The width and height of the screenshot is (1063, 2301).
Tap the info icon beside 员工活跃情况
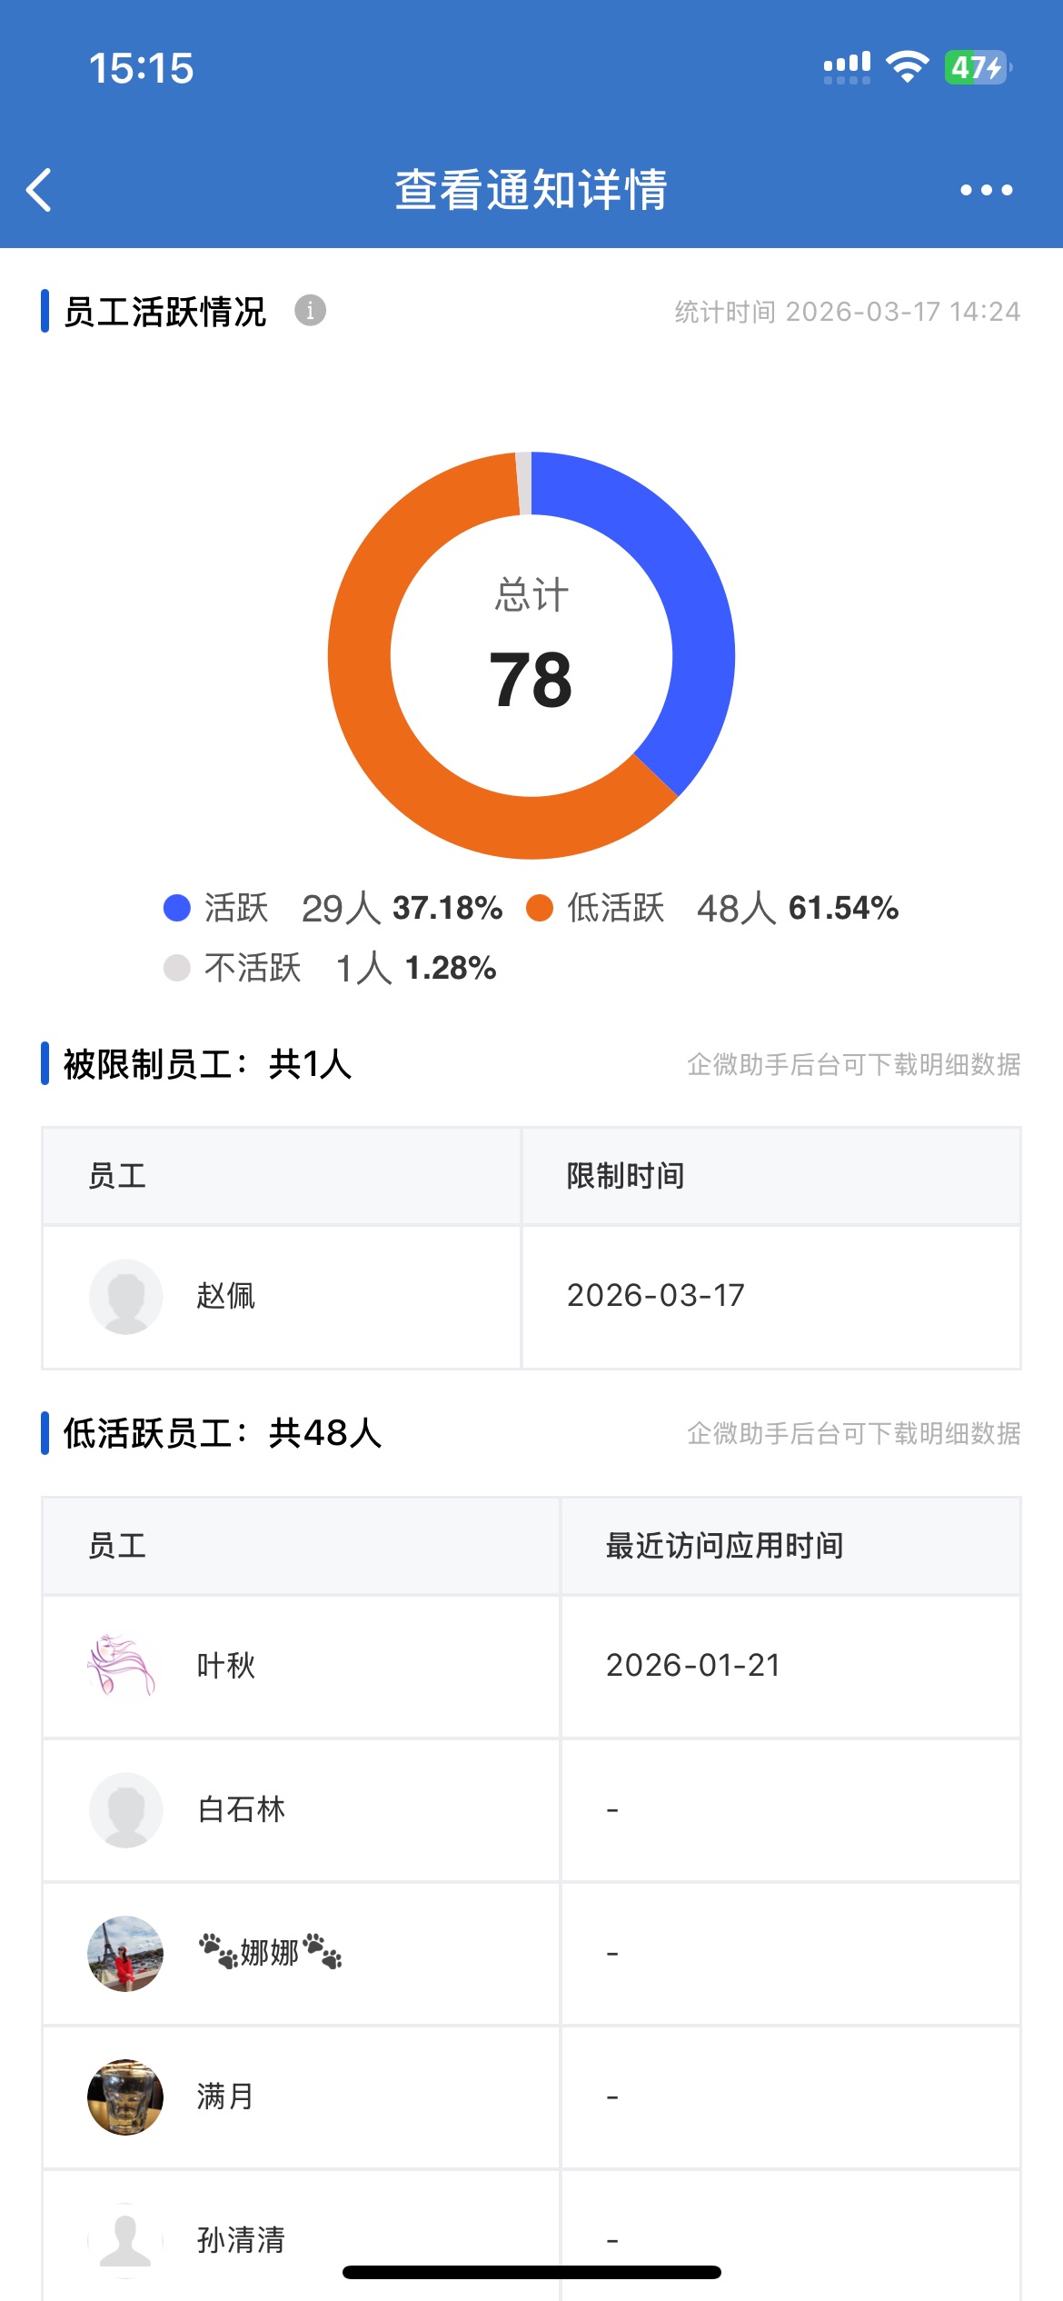(x=310, y=311)
